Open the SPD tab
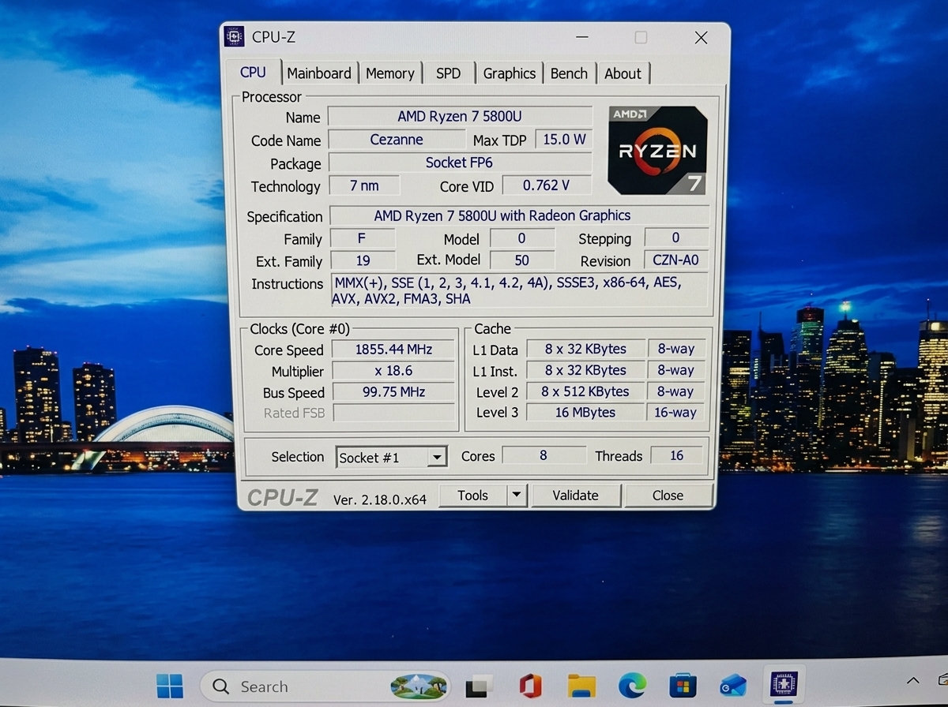The height and width of the screenshot is (707, 948). (x=448, y=73)
